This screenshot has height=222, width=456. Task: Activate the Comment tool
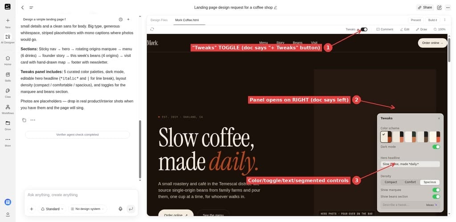point(385,29)
